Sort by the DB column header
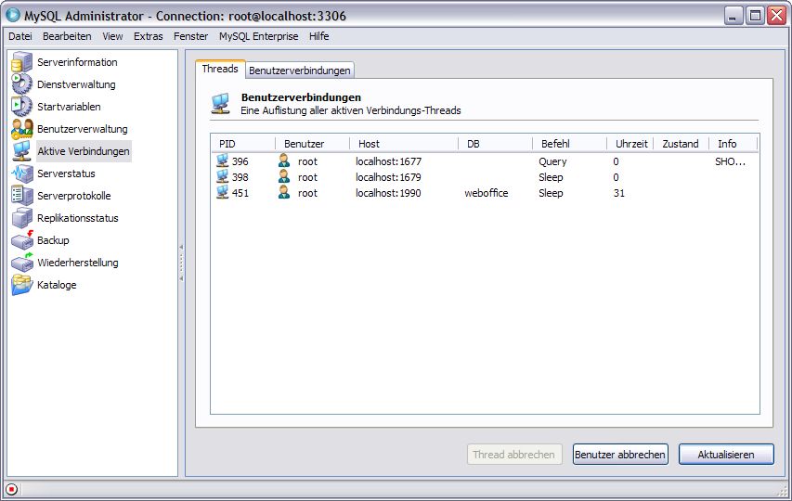 click(x=495, y=144)
